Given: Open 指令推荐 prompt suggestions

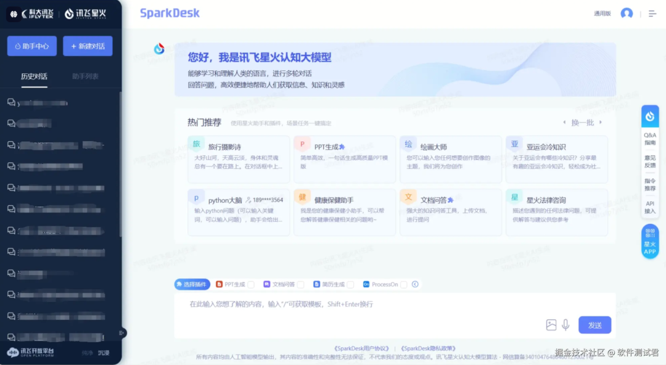Looking at the screenshot, I should tap(650, 184).
